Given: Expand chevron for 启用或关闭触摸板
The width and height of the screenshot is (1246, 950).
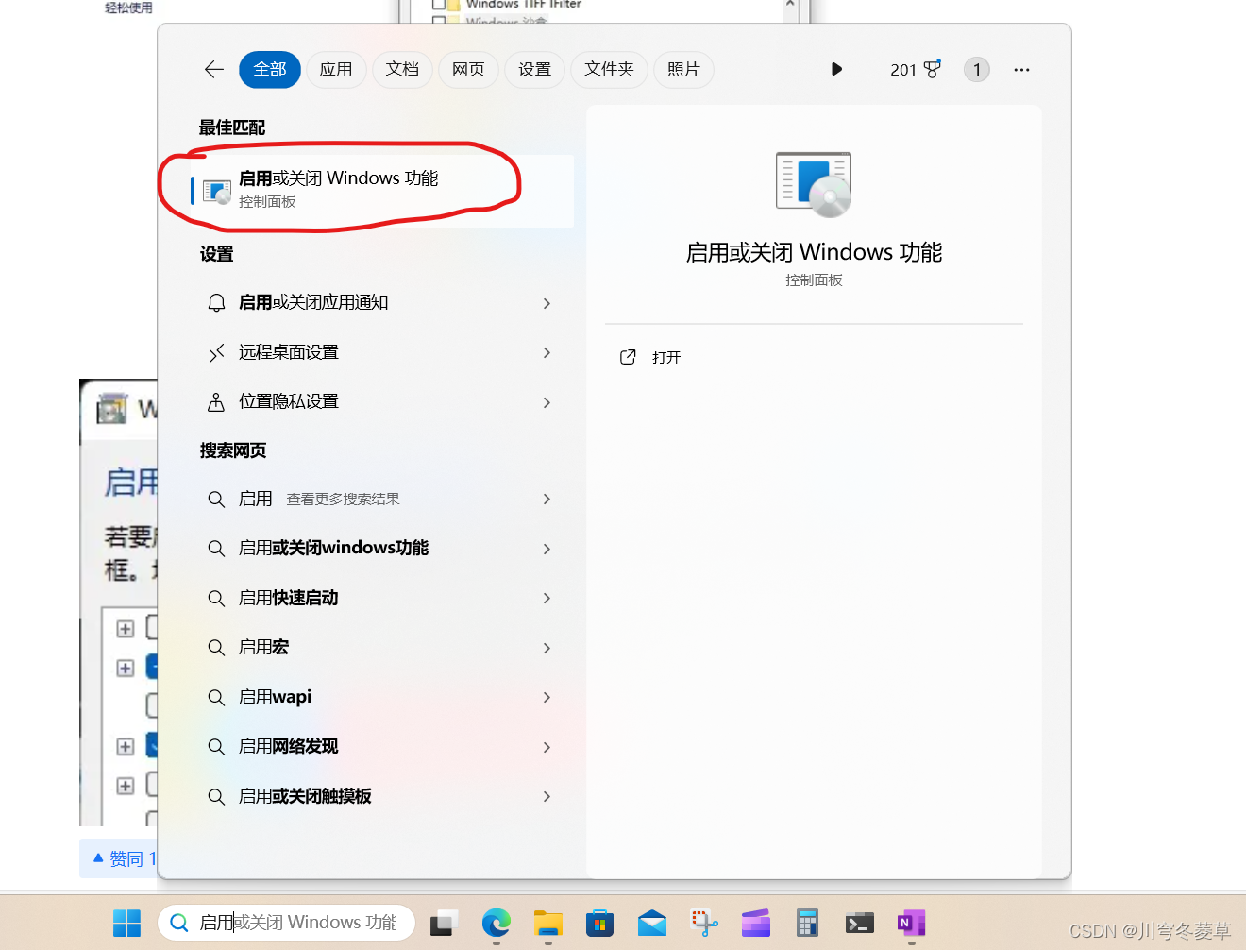Looking at the screenshot, I should click(547, 796).
